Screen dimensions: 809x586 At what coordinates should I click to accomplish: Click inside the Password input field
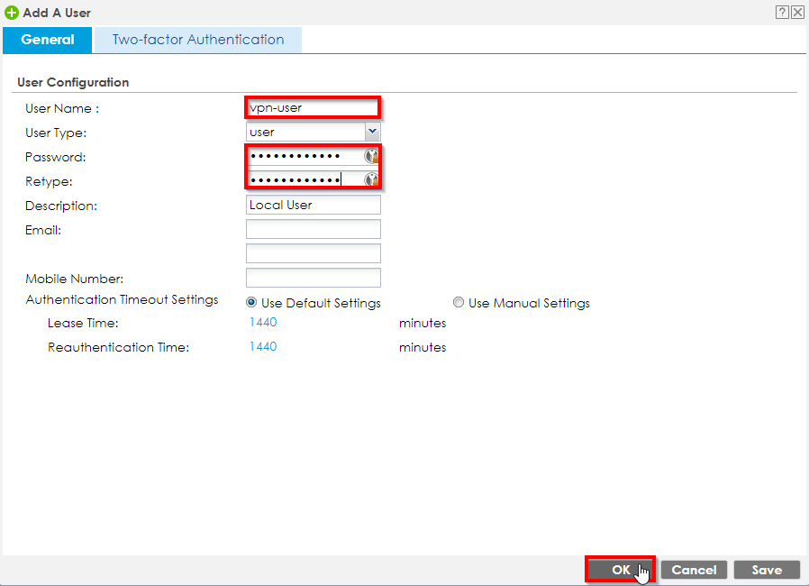coord(305,156)
